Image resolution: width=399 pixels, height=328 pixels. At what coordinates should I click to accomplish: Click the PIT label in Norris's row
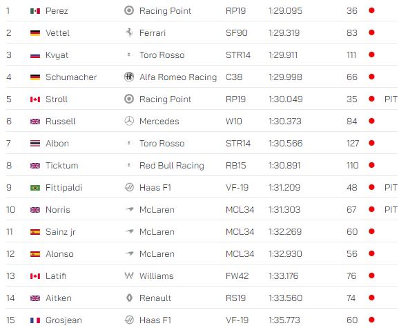391,209
